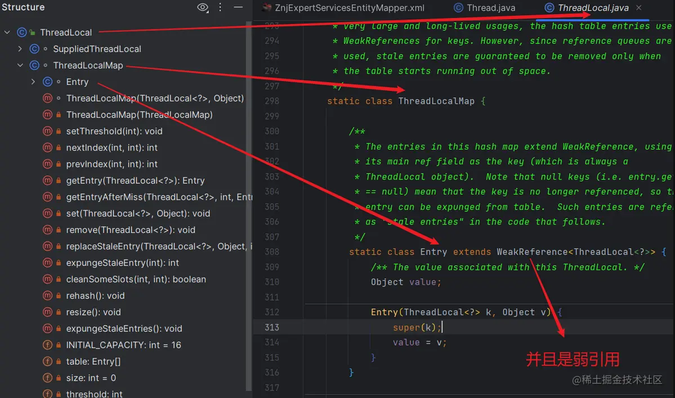The width and height of the screenshot is (675, 398).
Task: Click the method icon beside expungeStaleEntries(): void
Action: pos(47,329)
